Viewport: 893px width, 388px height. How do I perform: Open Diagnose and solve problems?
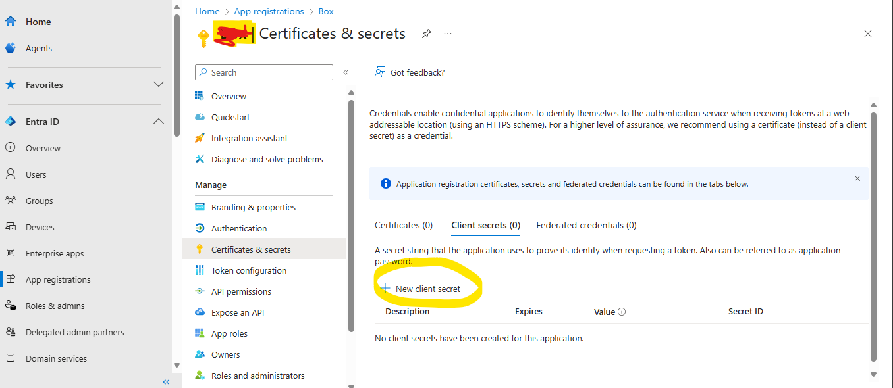(x=266, y=159)
